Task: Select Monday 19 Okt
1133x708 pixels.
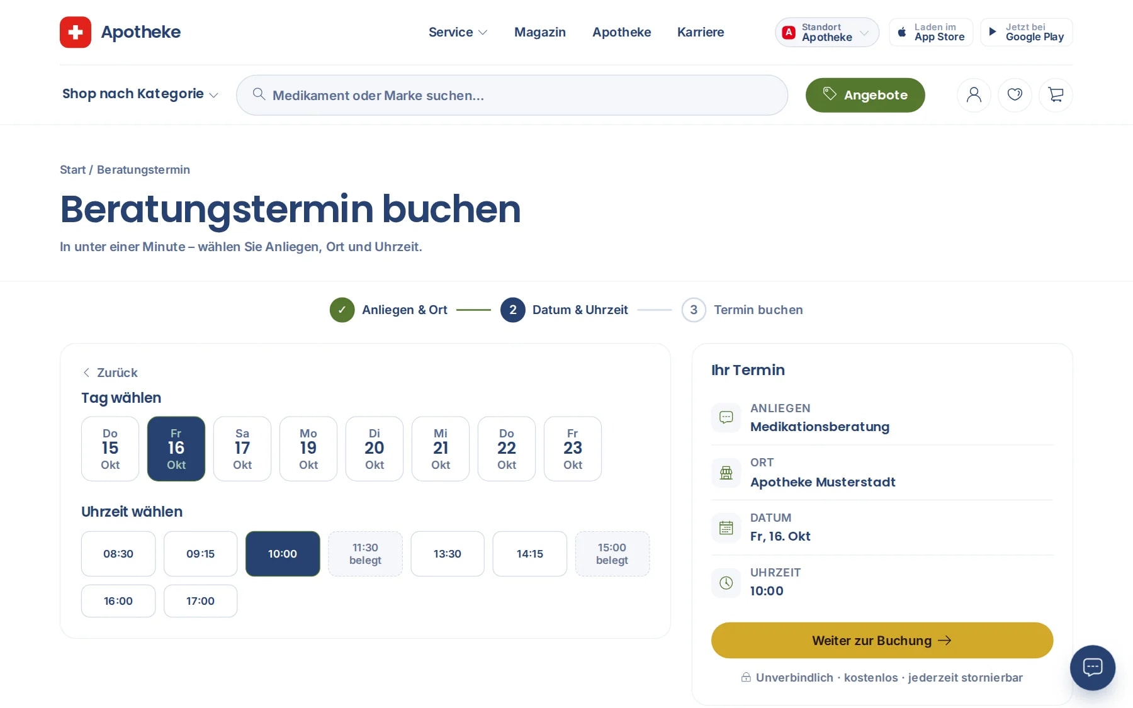Action: [308, 449]
